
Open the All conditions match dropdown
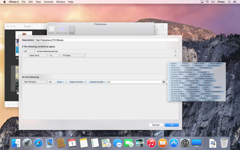tap(30, 51)
